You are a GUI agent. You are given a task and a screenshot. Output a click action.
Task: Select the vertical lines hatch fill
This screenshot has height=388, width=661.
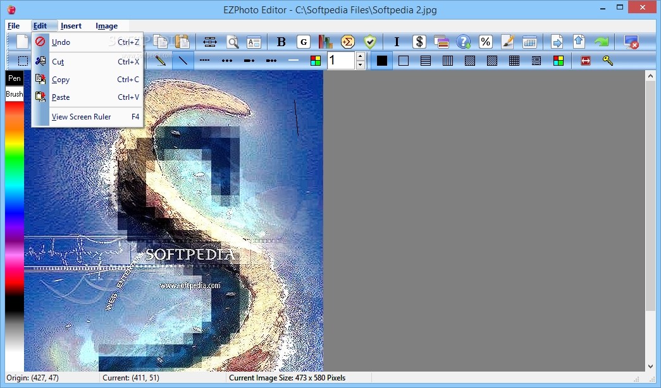[x=448, y=61]
